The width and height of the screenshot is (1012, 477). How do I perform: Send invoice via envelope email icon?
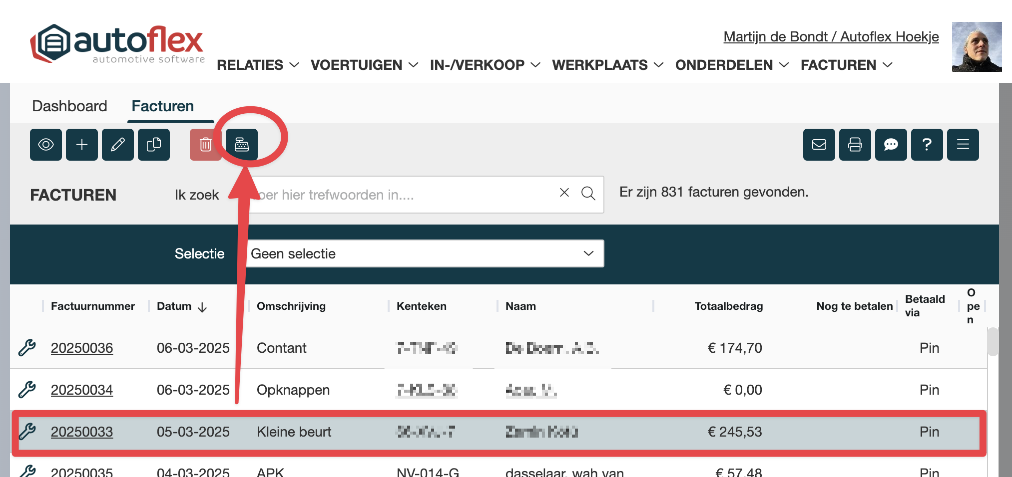pyautogui.click(x=819, y=145)
